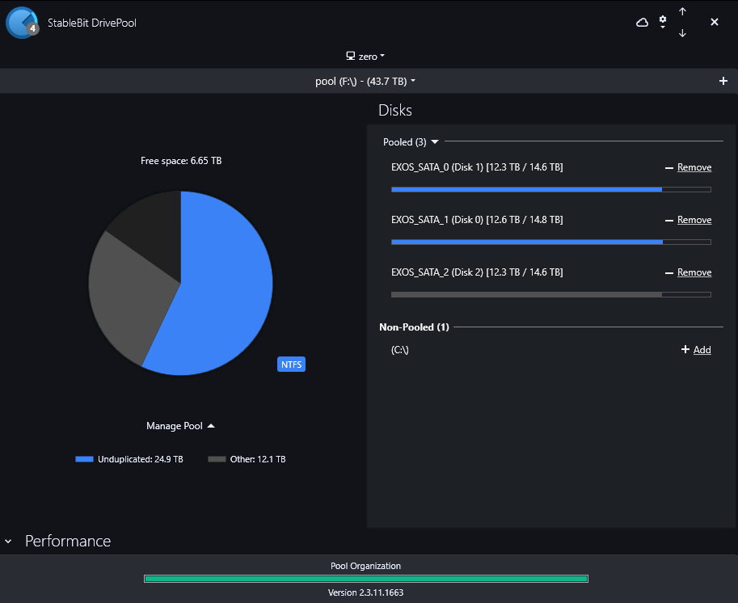738x603 pixels.
Task: Open the settings gear menu
Action: click(663, 22)
